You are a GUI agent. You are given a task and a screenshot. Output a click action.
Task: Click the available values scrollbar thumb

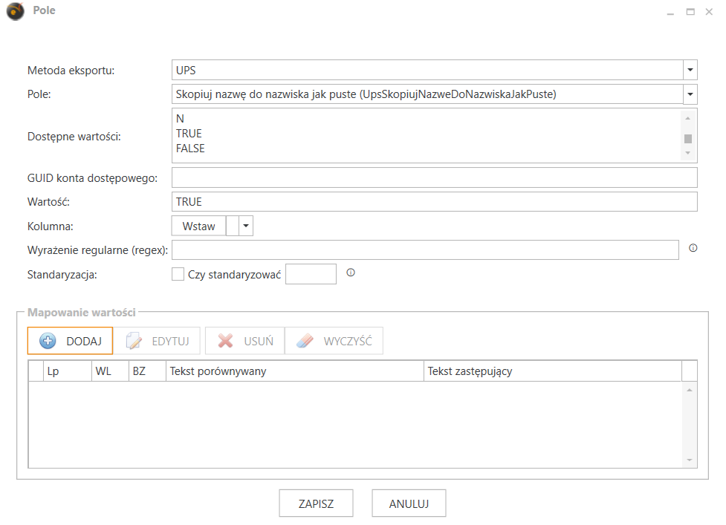coord(688,139)
